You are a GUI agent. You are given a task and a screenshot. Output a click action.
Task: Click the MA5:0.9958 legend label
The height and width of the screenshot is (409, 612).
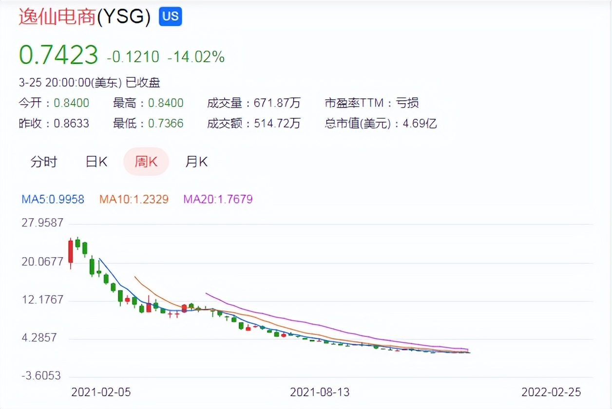point(53,199)
